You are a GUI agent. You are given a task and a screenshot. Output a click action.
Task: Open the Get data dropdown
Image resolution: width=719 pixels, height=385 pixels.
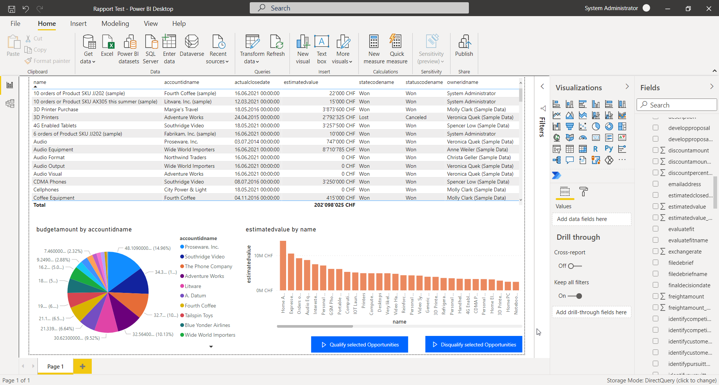pyautogui.click(x=88, y=49)
